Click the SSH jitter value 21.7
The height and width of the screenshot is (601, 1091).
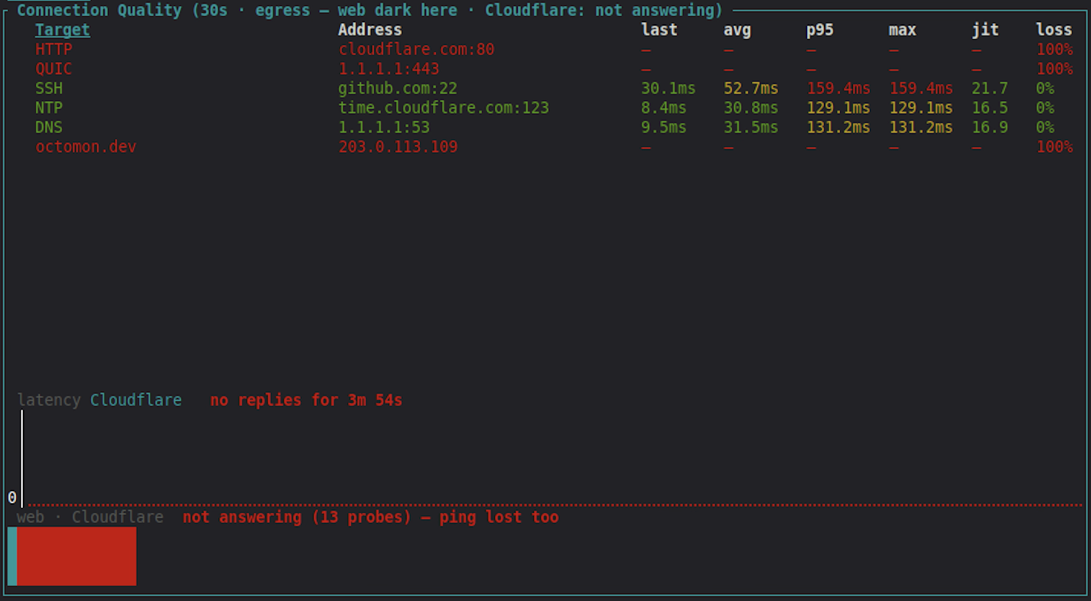click(x=990, y=88)
